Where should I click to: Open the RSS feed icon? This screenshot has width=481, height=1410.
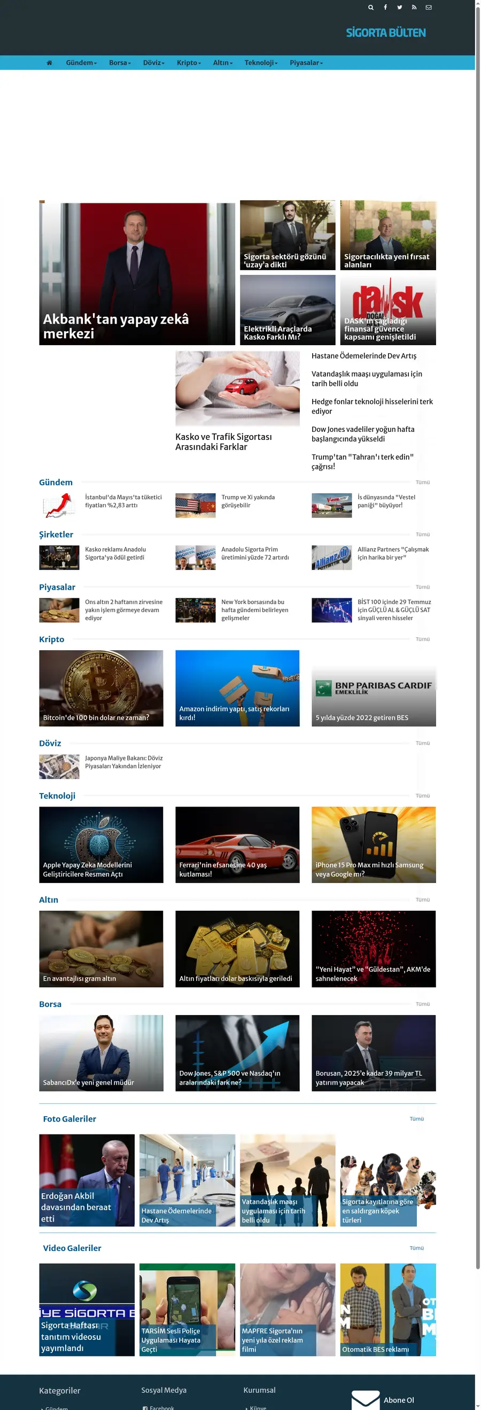coord(414,7)
